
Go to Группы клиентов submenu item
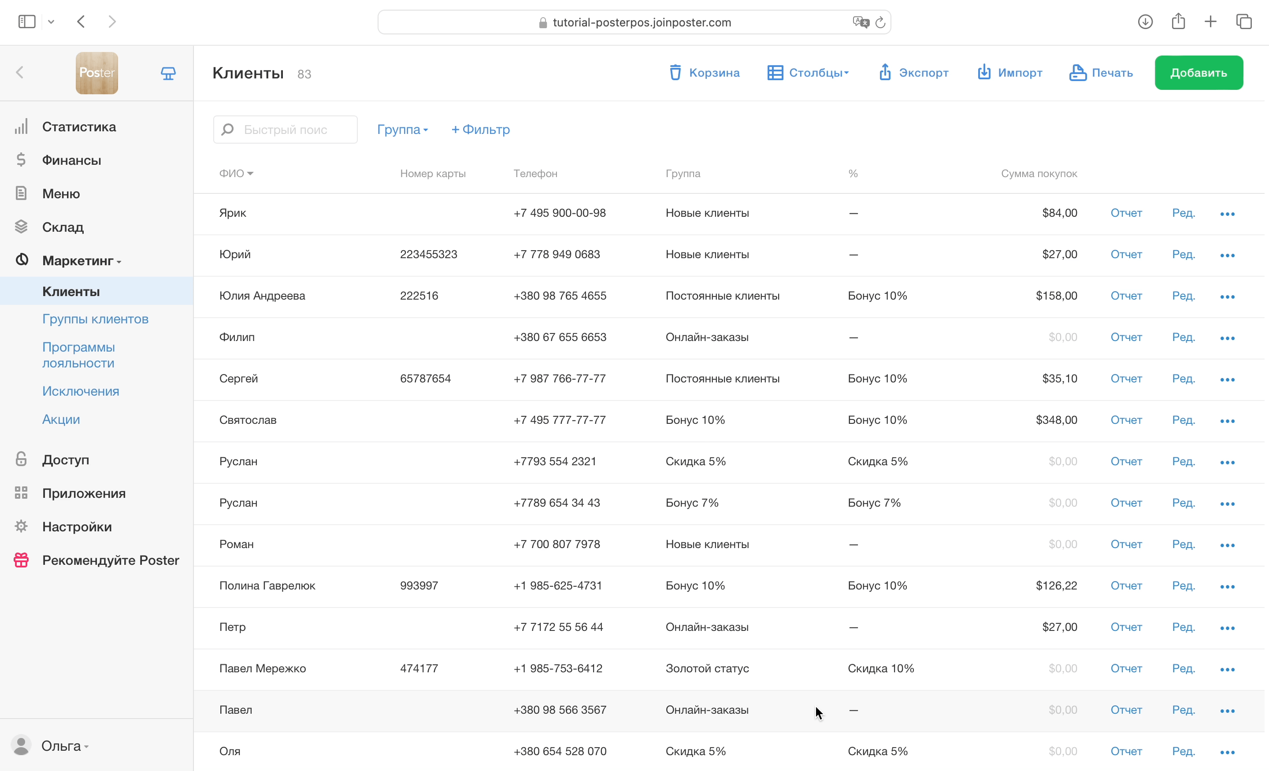coord(95,319)
